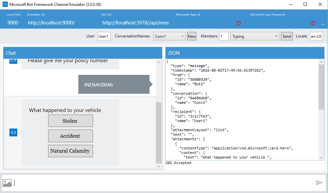Image resolution: width=328 pixels, height=193 pixels.
Task: Click the red Microsoft App Password warning icon
Action: click(x=313, y=23)
